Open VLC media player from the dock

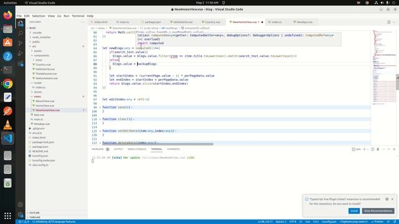7,124
